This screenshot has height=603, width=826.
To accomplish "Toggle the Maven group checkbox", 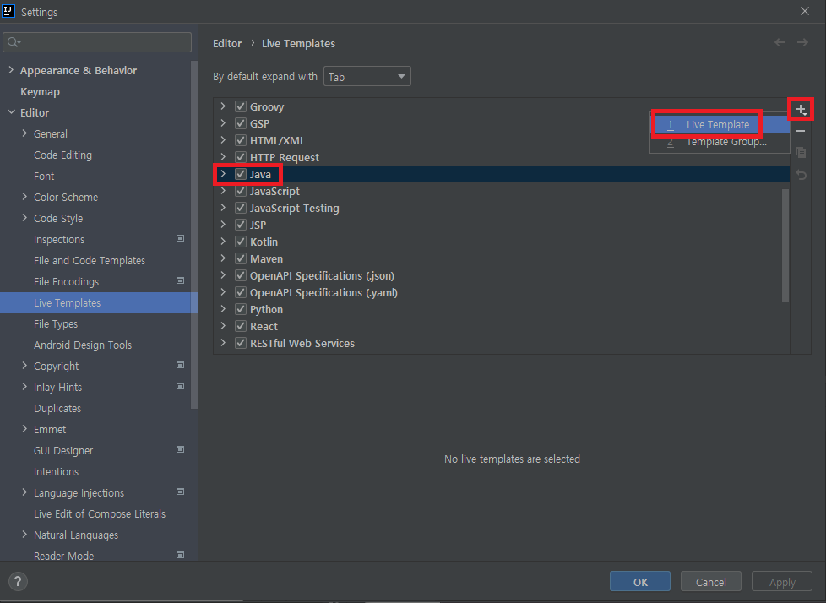I will (241, 258).
